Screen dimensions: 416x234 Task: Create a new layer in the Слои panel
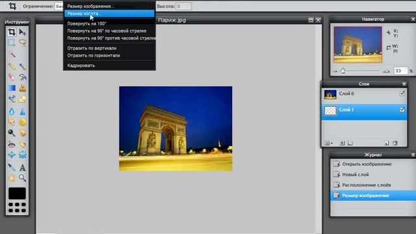tap(386, 143)
